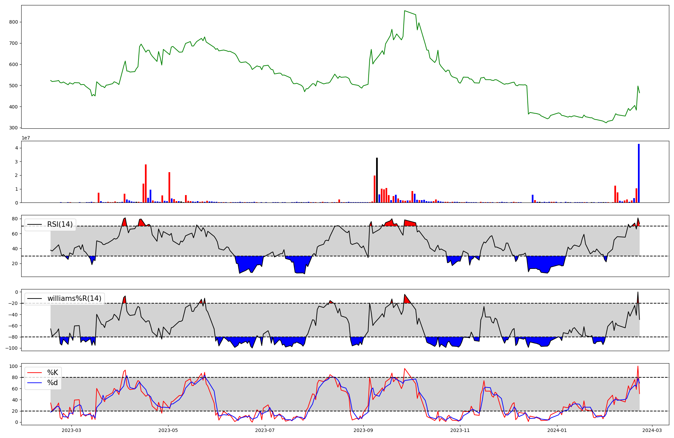The height and width of the screenshot is (438, 674).
Task: Click the red %K line swatch in legend
Action: [x=35, y=373]
